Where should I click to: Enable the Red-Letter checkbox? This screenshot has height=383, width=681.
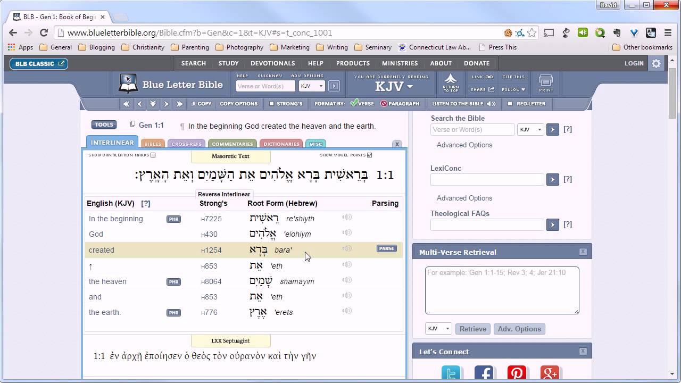click(x=510, y=104)
